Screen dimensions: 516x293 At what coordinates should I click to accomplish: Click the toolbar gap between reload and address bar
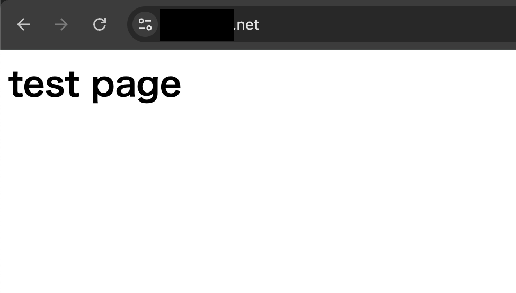[117, 24]
